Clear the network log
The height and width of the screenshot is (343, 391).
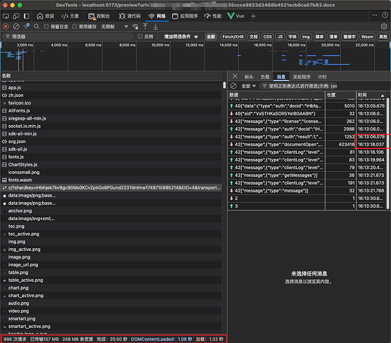click(x=16, y=26)
